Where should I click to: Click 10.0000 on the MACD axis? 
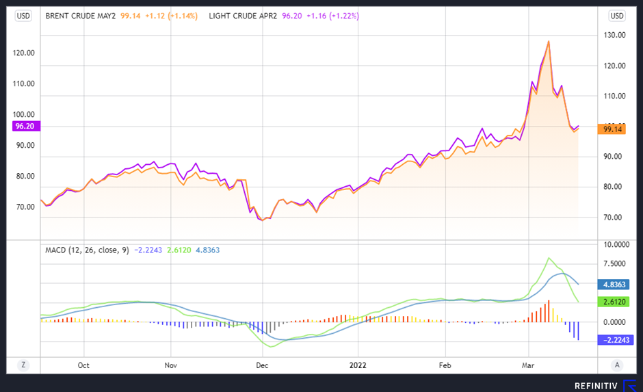(616, 245)
